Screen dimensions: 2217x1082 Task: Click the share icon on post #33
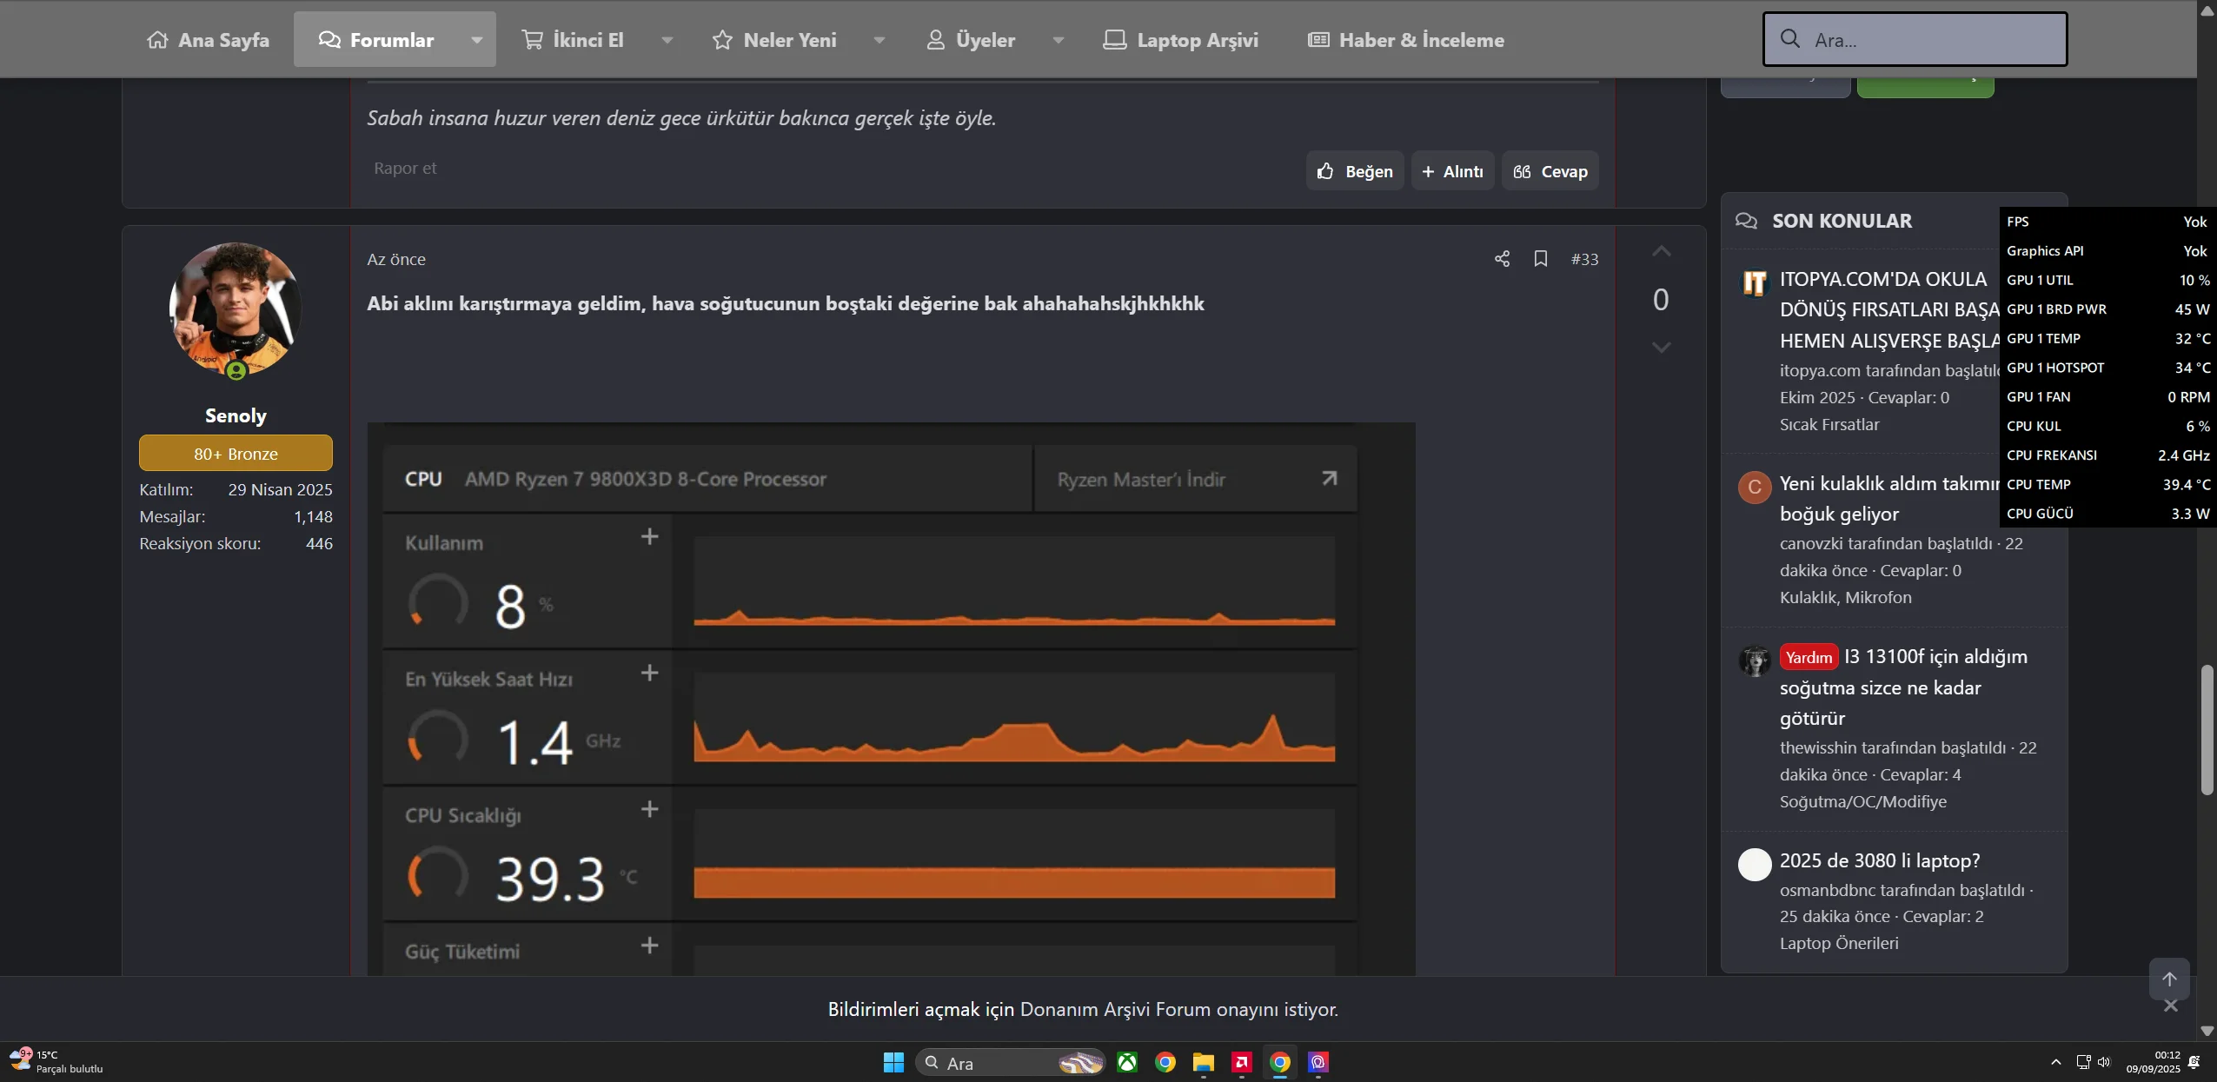coord(1502,259)
